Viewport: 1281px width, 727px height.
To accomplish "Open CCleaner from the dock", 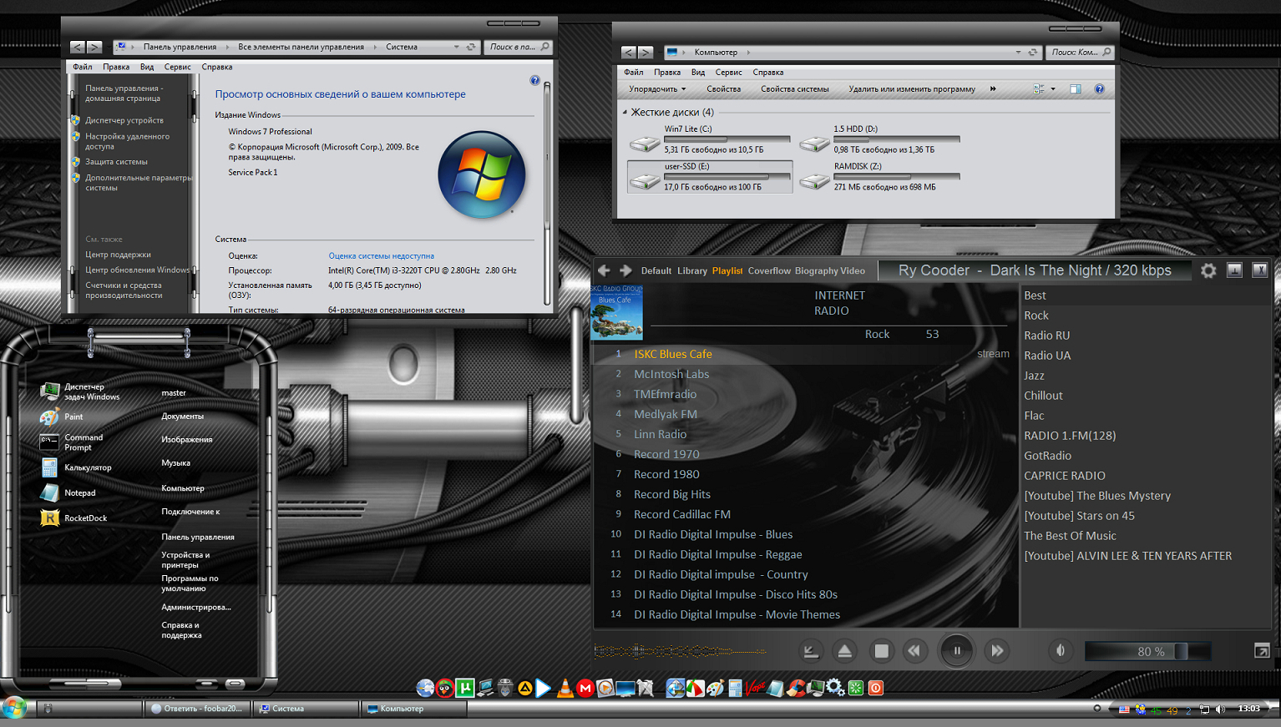I will point(796,688).
